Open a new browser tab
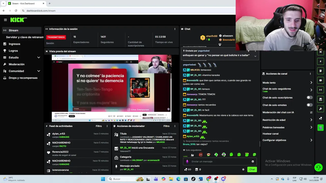 coord(49,4)
